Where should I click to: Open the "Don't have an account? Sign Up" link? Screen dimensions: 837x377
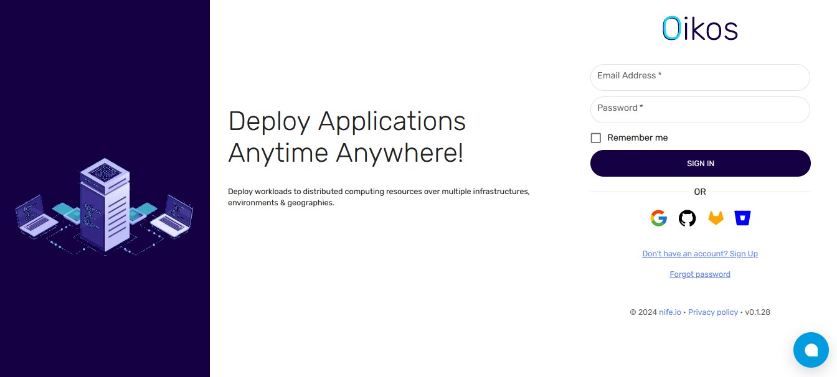[x=700, y=254]
